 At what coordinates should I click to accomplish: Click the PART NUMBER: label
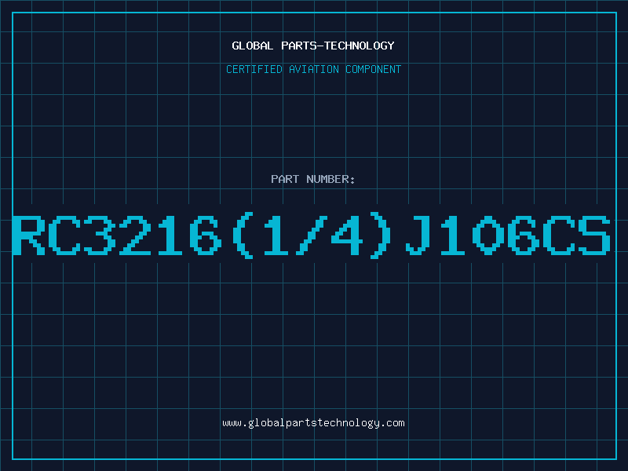pyautogui.click(x=313, y=179)
